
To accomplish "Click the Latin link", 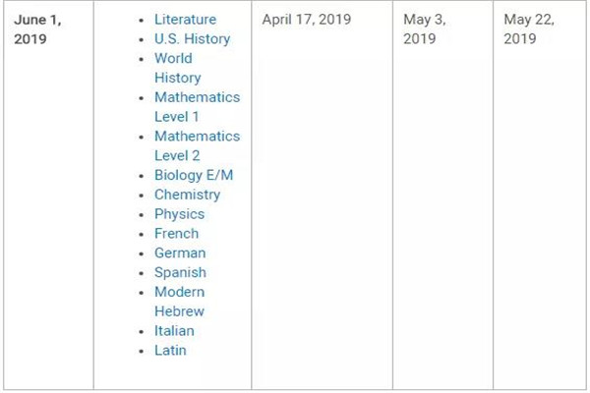I will 170,350.
